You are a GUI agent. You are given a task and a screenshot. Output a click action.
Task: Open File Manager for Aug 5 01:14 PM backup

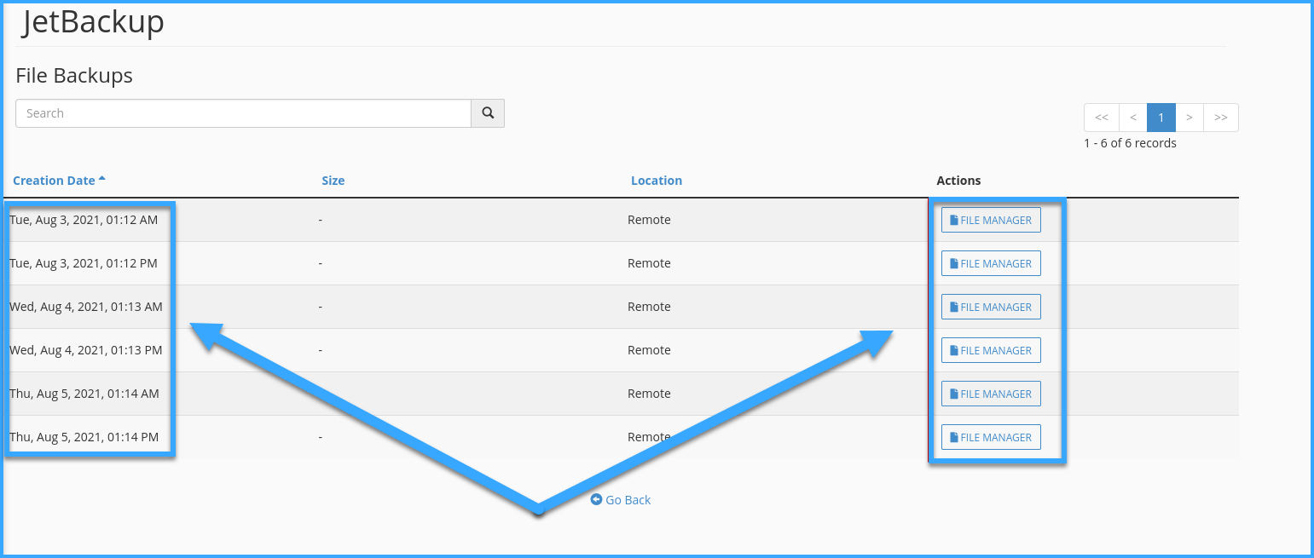tap(991, 437)
